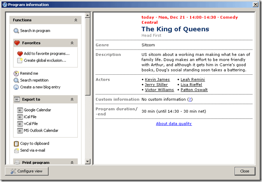262x182 pixels.
Task: Click the Create global exclusion document icon
Action: click(20, 61)
